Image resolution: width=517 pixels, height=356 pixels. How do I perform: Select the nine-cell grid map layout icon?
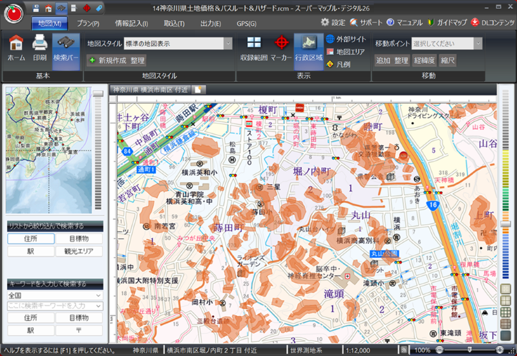coord(506,312)
